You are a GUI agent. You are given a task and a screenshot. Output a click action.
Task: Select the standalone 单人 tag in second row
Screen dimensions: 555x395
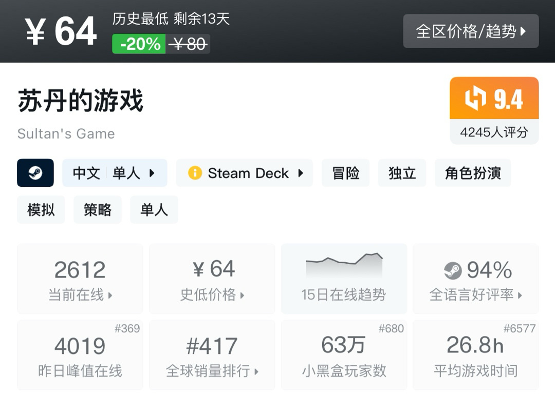154,209
